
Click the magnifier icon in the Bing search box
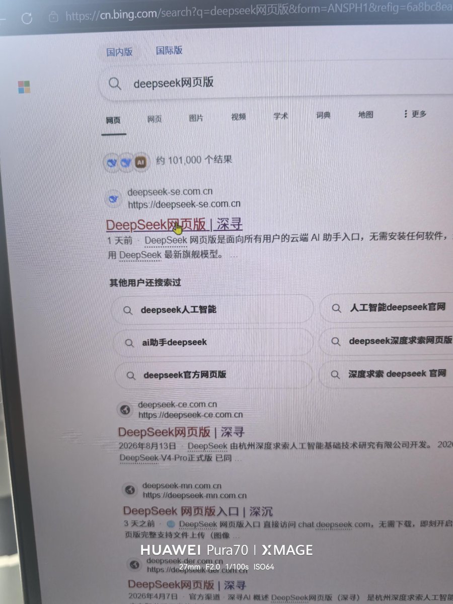coord(115,84)
